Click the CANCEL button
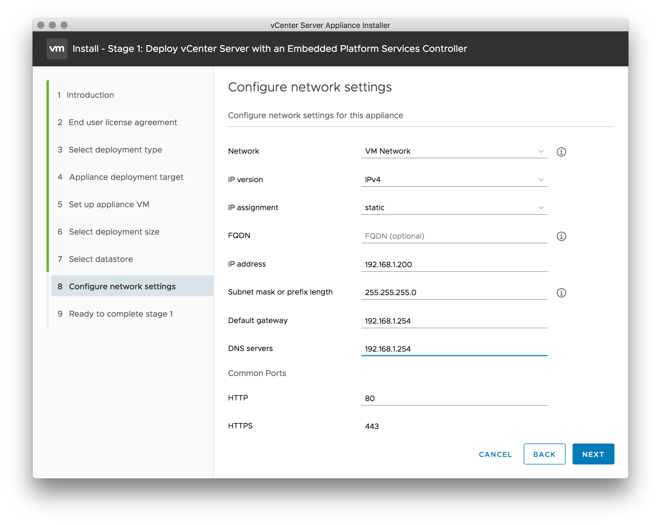 click(495, 454)
